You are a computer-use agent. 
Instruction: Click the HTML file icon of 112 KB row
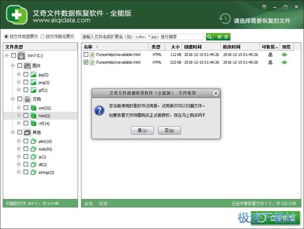(92, 55)
